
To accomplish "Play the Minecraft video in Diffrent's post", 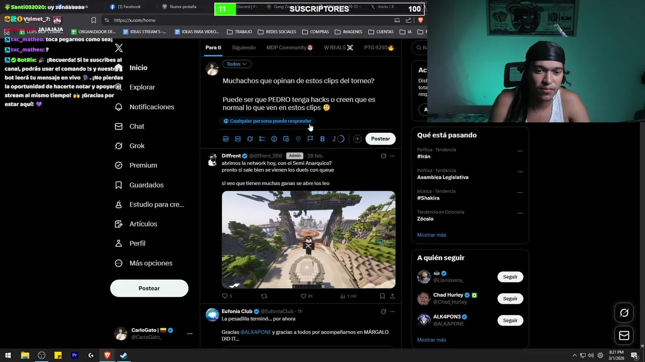I will pyautogui.click(x=308, y=239).
